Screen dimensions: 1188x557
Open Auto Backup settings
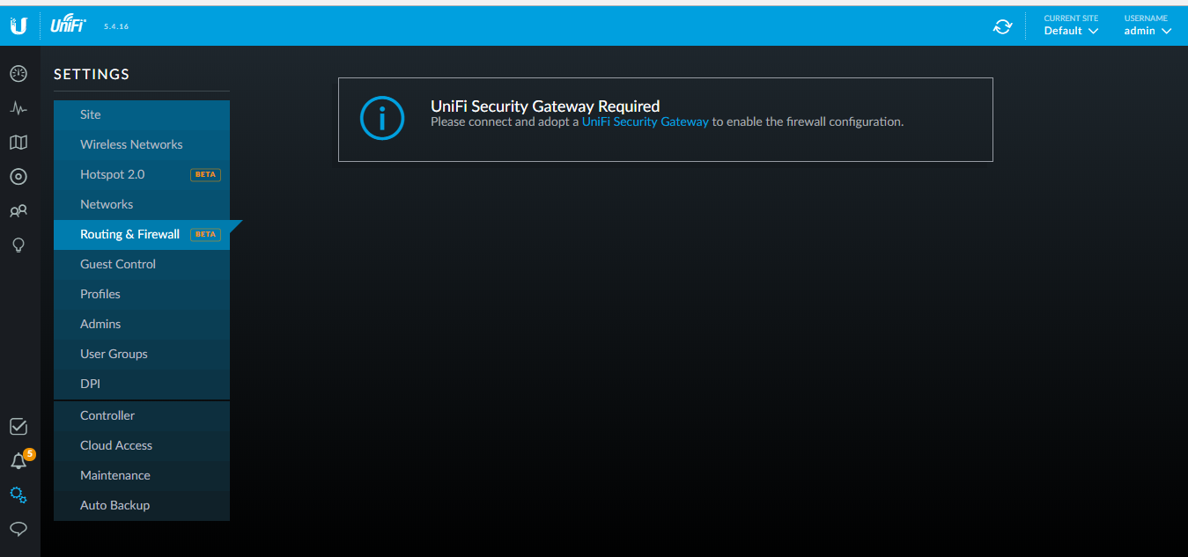tap(142, 505)
